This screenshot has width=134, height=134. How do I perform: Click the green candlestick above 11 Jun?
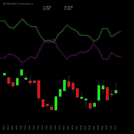tap(22, 72)
